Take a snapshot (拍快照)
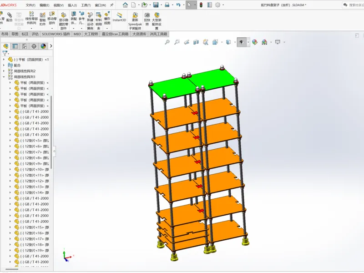This screenshot has height=273, width=364. (x=147, y=19)
